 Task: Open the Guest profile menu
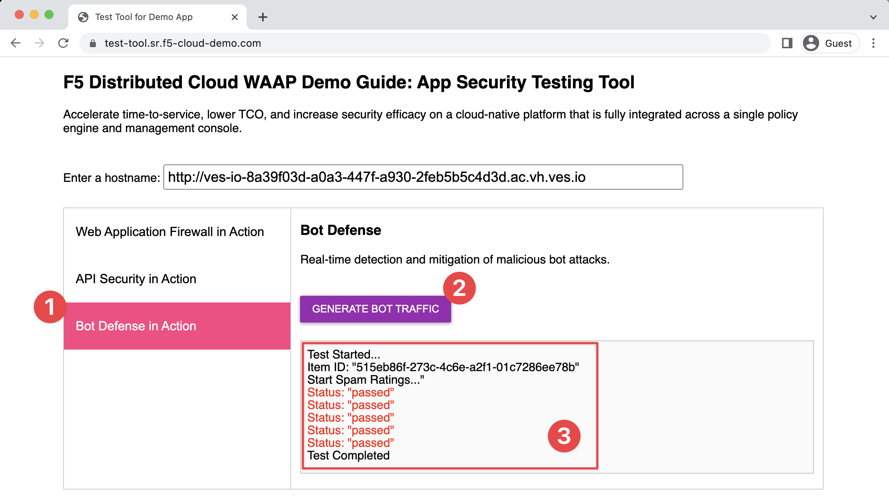[830, 43]
